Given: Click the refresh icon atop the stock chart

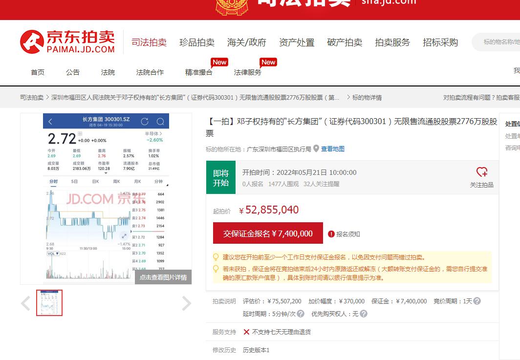Looking at the screenshot, I should pos(144,121).
